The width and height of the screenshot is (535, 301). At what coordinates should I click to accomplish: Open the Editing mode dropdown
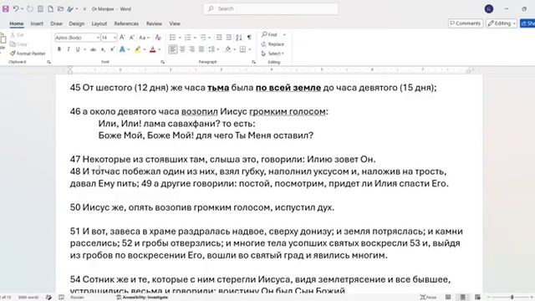[502, 23]
